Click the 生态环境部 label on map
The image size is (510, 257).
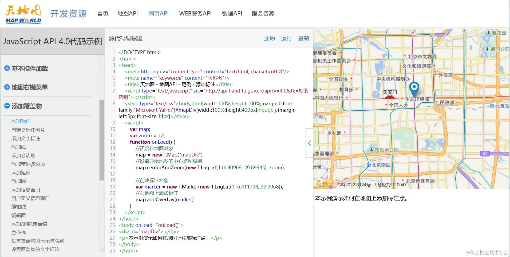[417, 99]
